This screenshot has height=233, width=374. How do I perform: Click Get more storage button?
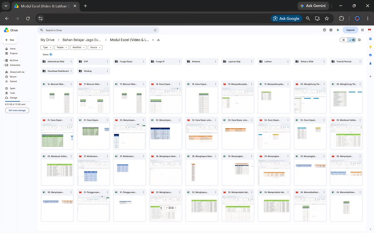click(x=17, y=110)
